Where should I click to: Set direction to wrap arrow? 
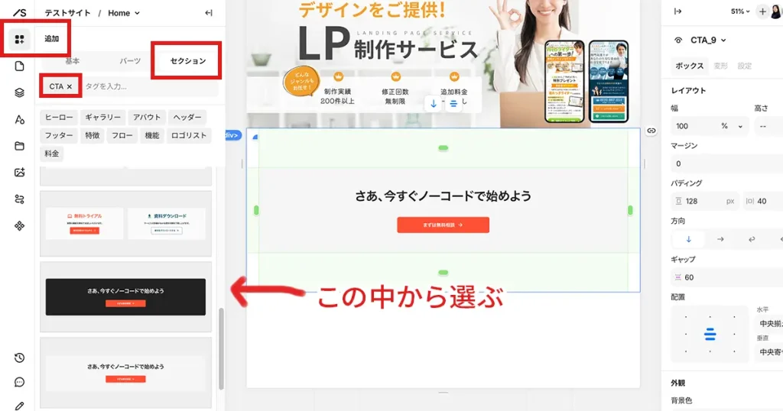click(752, 239)
